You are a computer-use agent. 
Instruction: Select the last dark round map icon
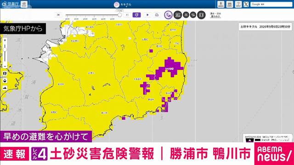click(x=201, y=15)
